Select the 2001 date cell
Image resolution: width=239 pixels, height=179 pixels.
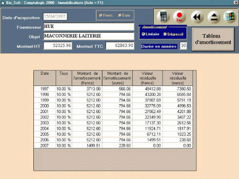pos(45,112)
